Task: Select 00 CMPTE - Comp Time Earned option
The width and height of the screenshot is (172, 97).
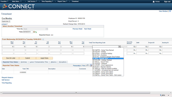Action: (108, 50)
